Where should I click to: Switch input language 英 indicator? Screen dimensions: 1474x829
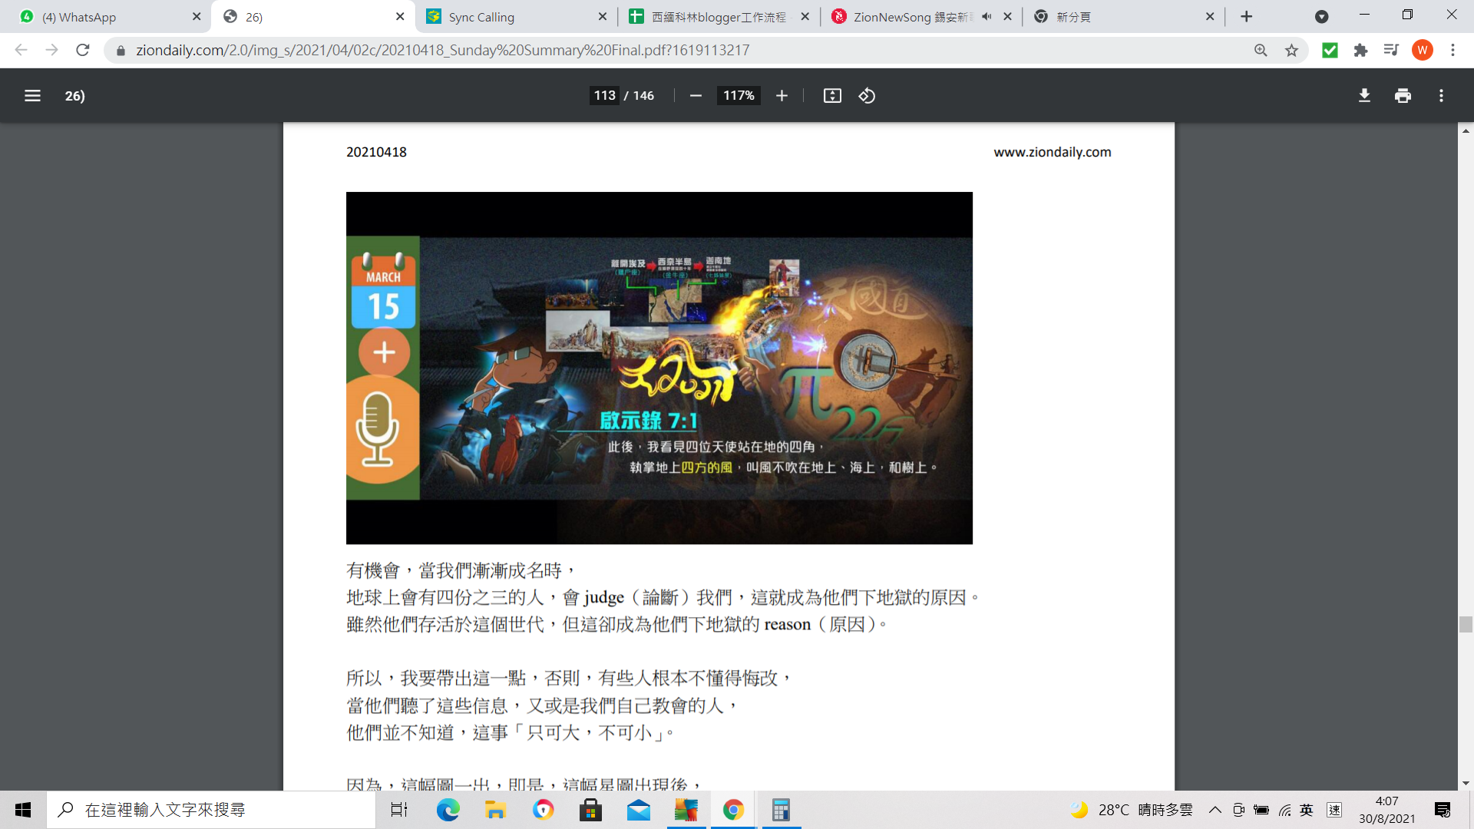1307,810
